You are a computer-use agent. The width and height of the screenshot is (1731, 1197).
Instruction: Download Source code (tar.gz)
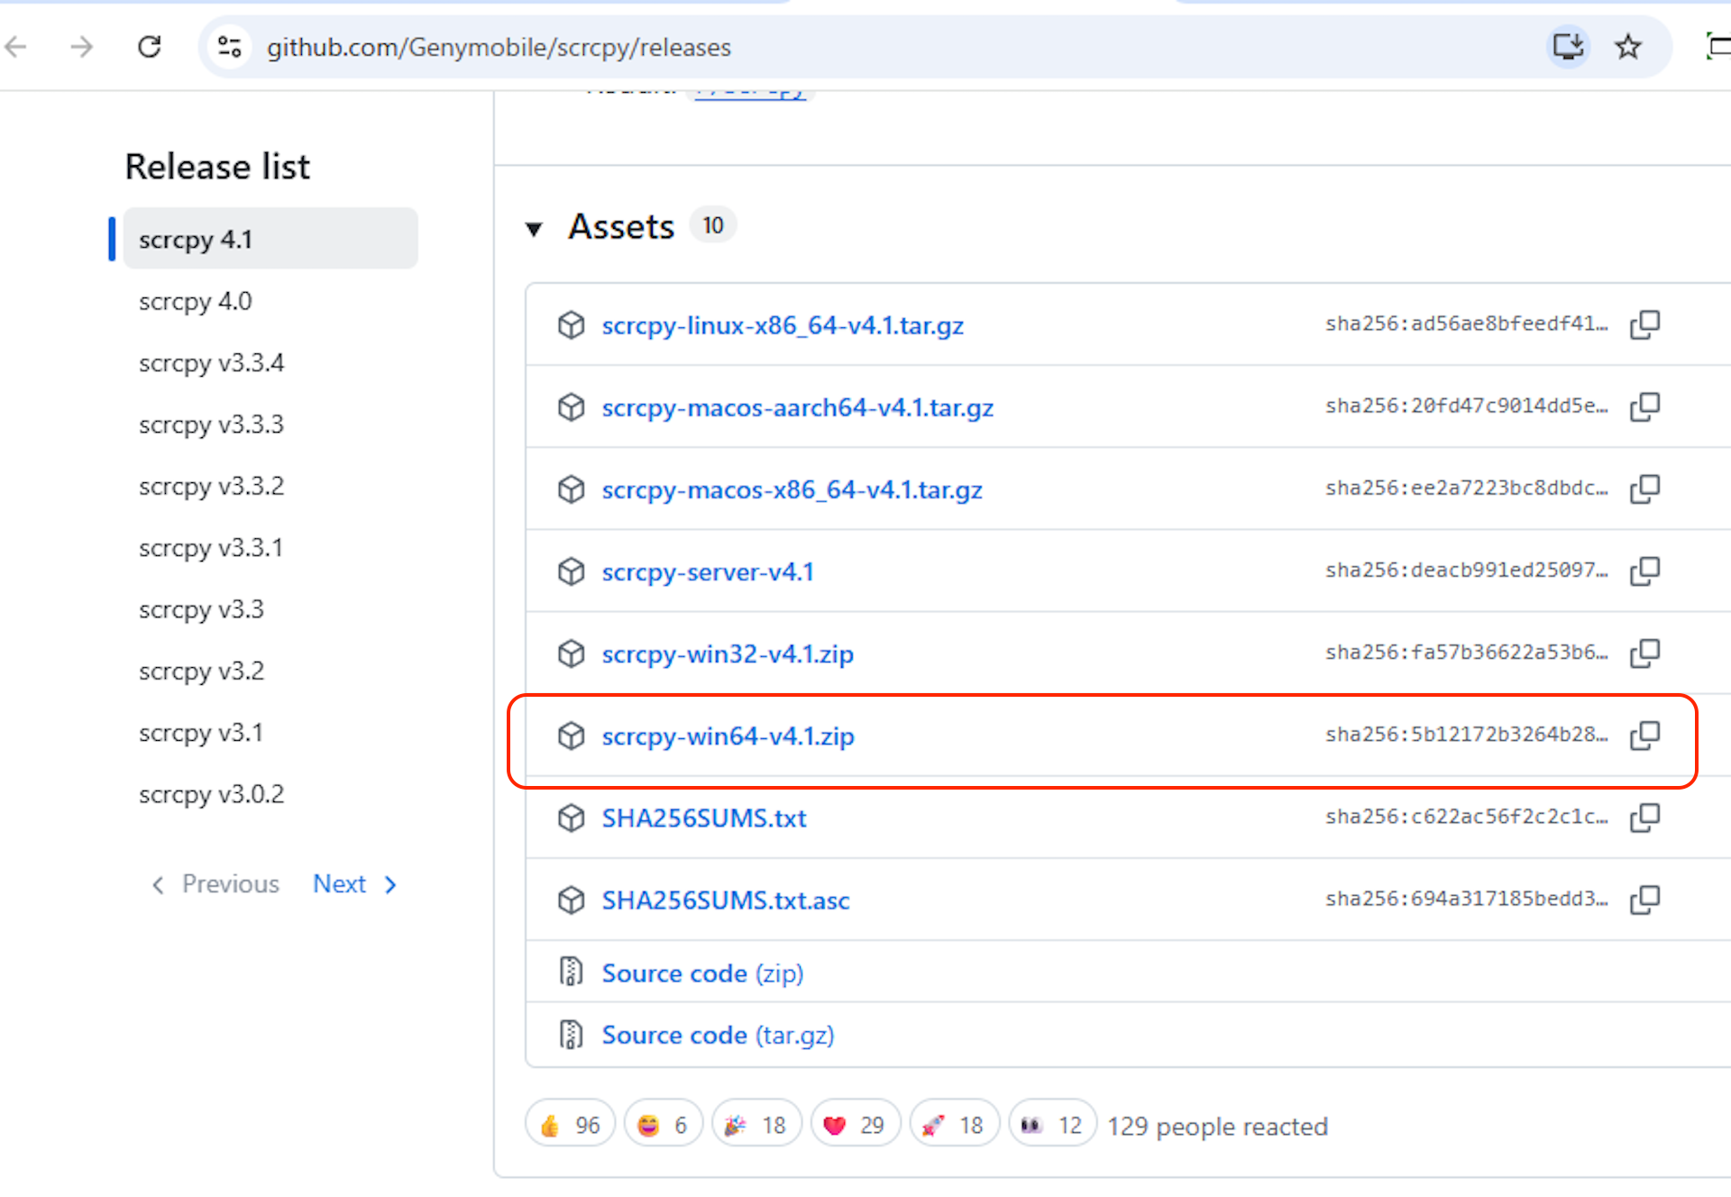(x=718, y=1035)
